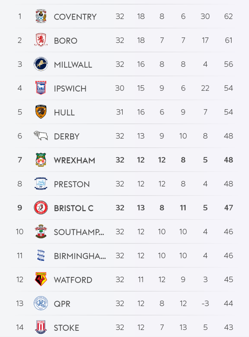Click the Hull tiger crest

point(41,112)
